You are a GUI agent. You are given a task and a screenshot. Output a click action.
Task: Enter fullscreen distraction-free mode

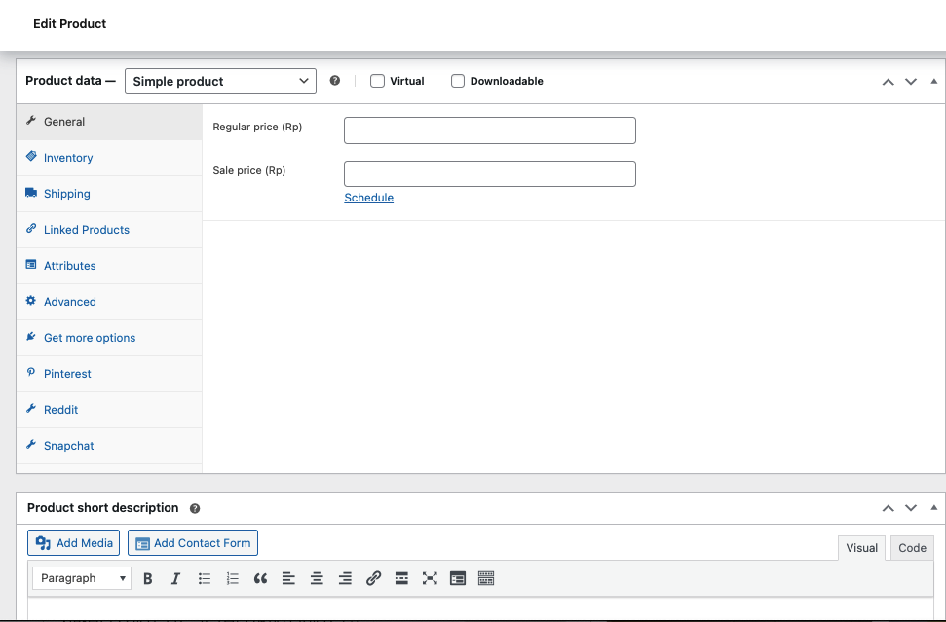[x=430, y=578]
